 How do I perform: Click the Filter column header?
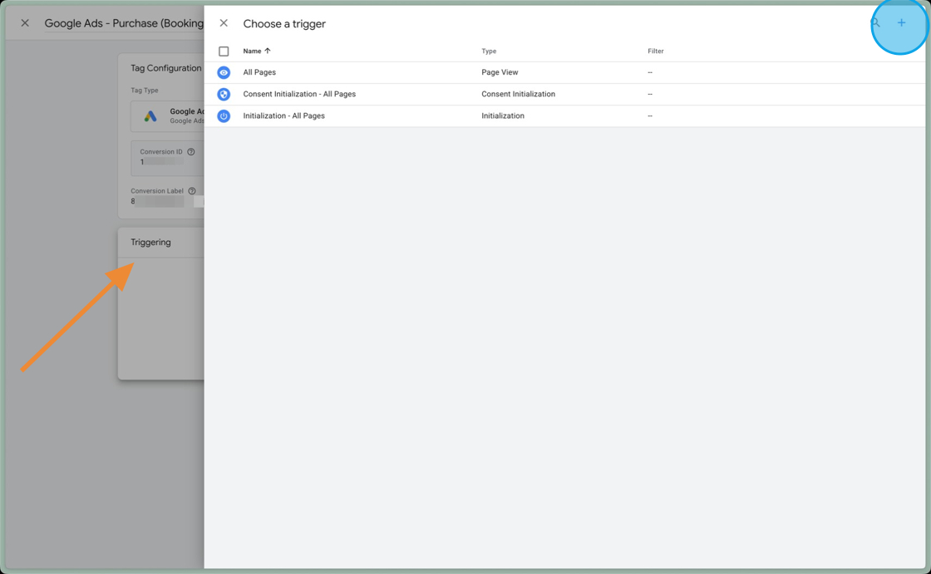[656, 51]
